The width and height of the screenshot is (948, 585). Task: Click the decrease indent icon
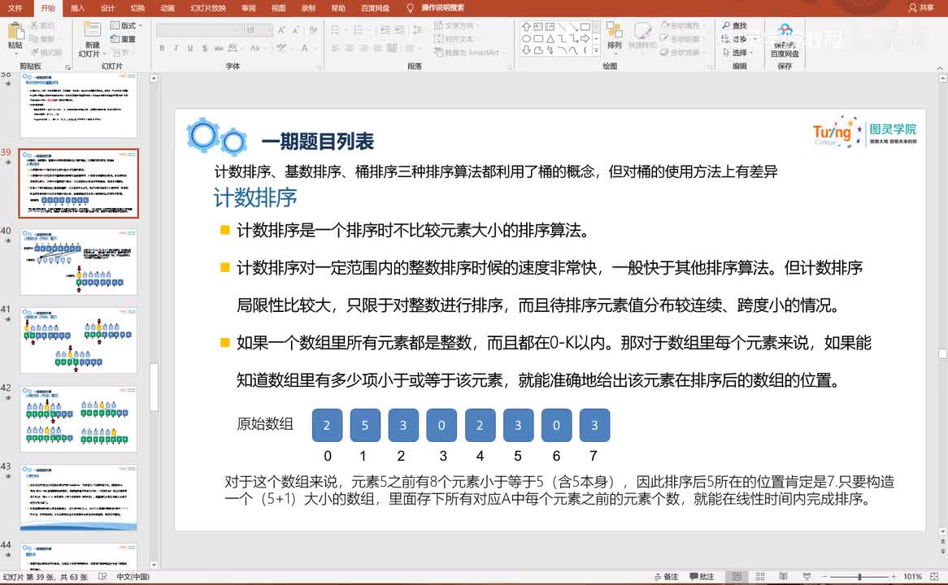click(x=385, y=29)
